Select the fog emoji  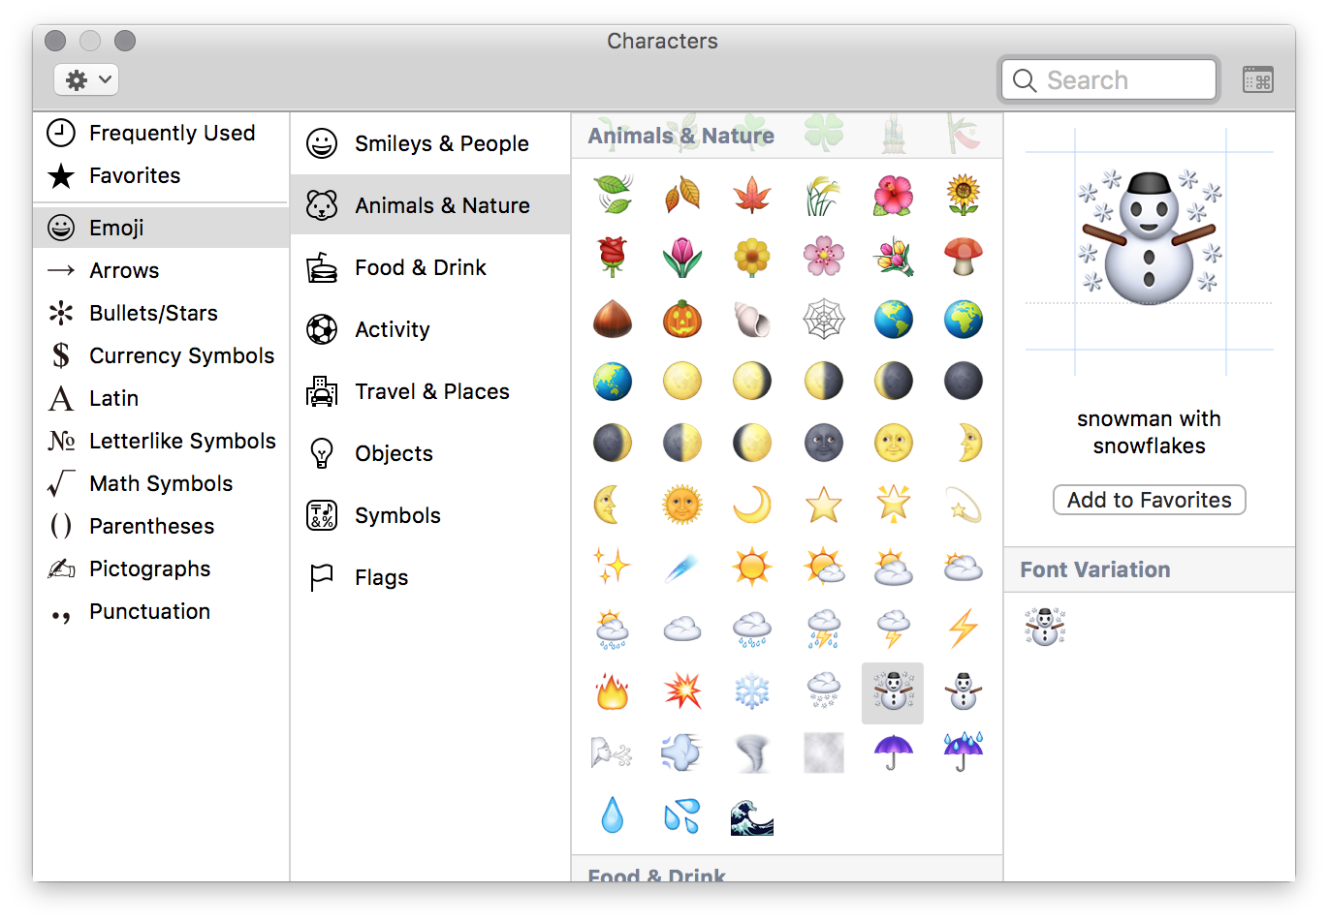click(x=823, y=753)
